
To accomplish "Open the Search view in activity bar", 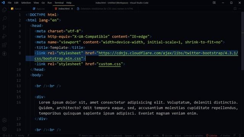I will [4, 19].
